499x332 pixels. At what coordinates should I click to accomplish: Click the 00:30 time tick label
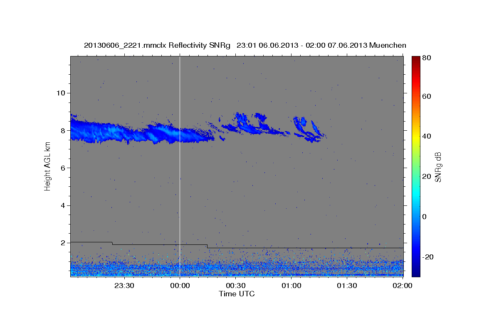pyautogui.click(x=235, y=286)
